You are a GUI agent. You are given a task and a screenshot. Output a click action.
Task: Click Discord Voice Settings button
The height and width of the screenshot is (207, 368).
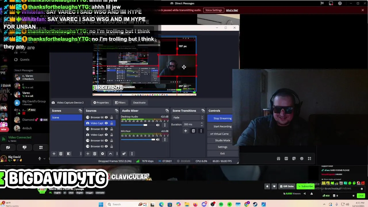tap(214, 10)
